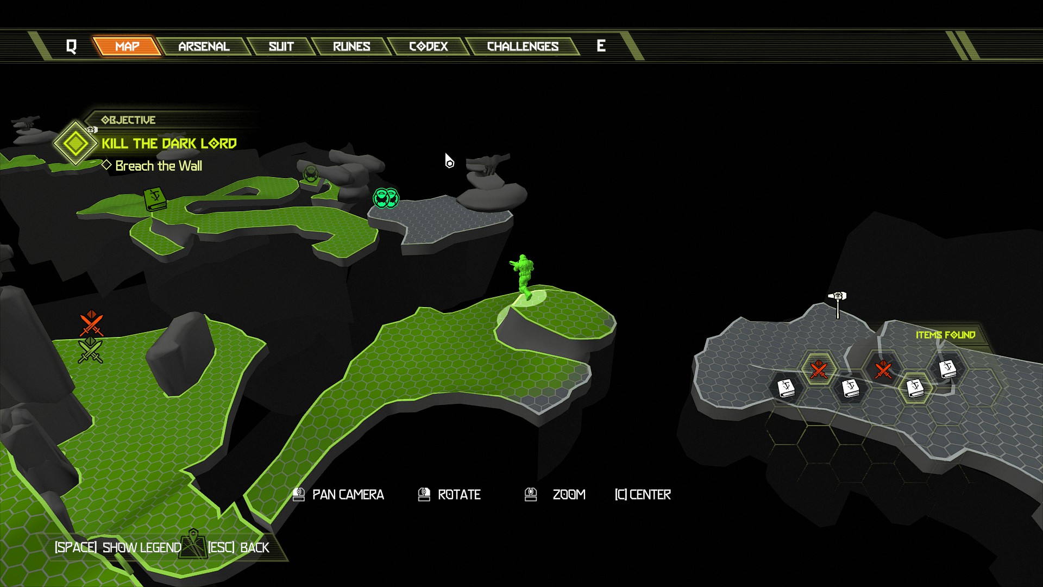Viewport: 1043px width, 587px height.
Task: Open the Arsenal tab
Action: 204,47
